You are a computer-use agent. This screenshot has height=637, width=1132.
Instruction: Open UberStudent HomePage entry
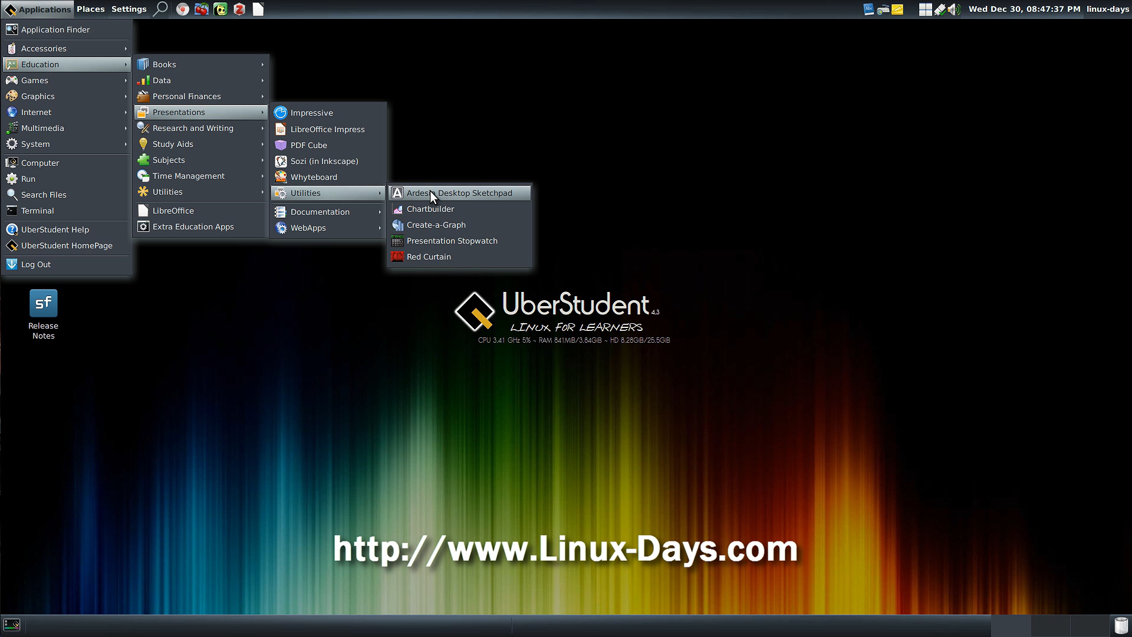[67, 245]
